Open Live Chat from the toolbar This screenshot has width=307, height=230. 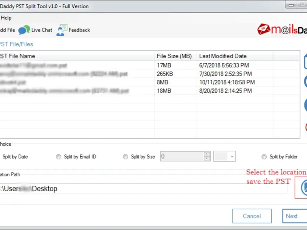tap(35, 30)
